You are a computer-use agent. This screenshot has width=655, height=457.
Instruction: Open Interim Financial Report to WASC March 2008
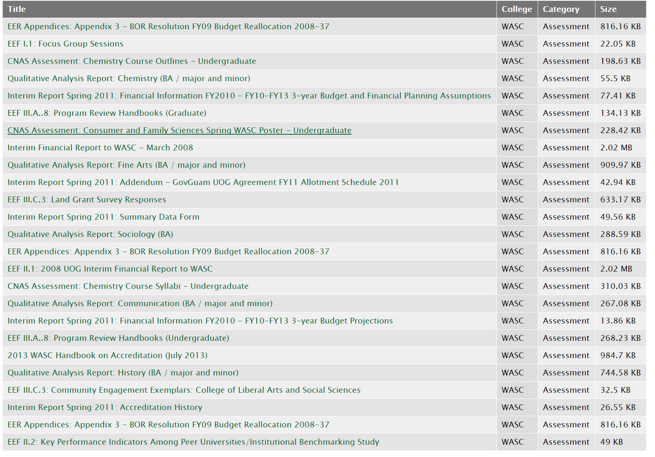coord(100,148)
